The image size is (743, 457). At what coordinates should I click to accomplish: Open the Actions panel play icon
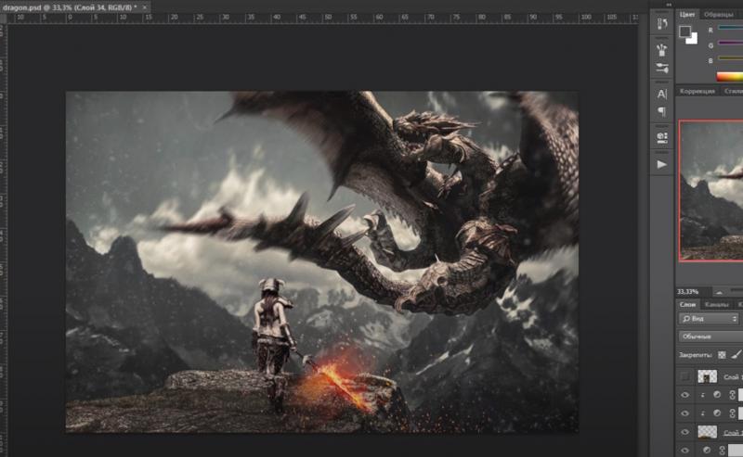(x=662, y=164)
